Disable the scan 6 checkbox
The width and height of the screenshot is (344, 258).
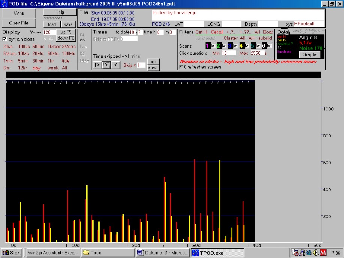(269, 46)
